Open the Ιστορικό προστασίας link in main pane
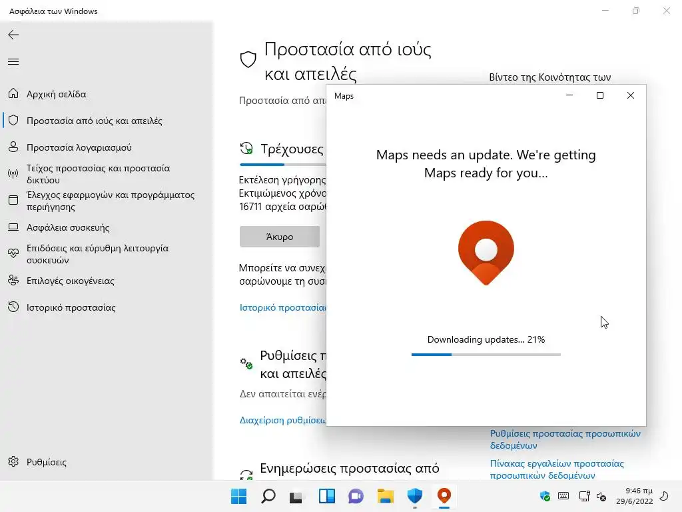Screen dimensions: 682x512 [282, 307]
